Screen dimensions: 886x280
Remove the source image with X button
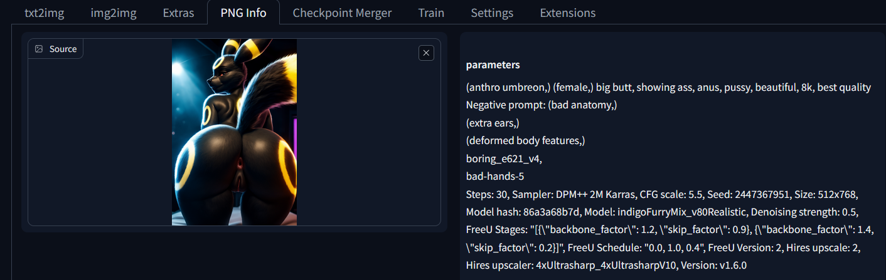(x=426, y=53)
